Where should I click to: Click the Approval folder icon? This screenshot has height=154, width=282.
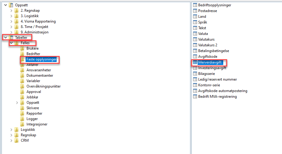pyautogui.click(x=22, y=92)
